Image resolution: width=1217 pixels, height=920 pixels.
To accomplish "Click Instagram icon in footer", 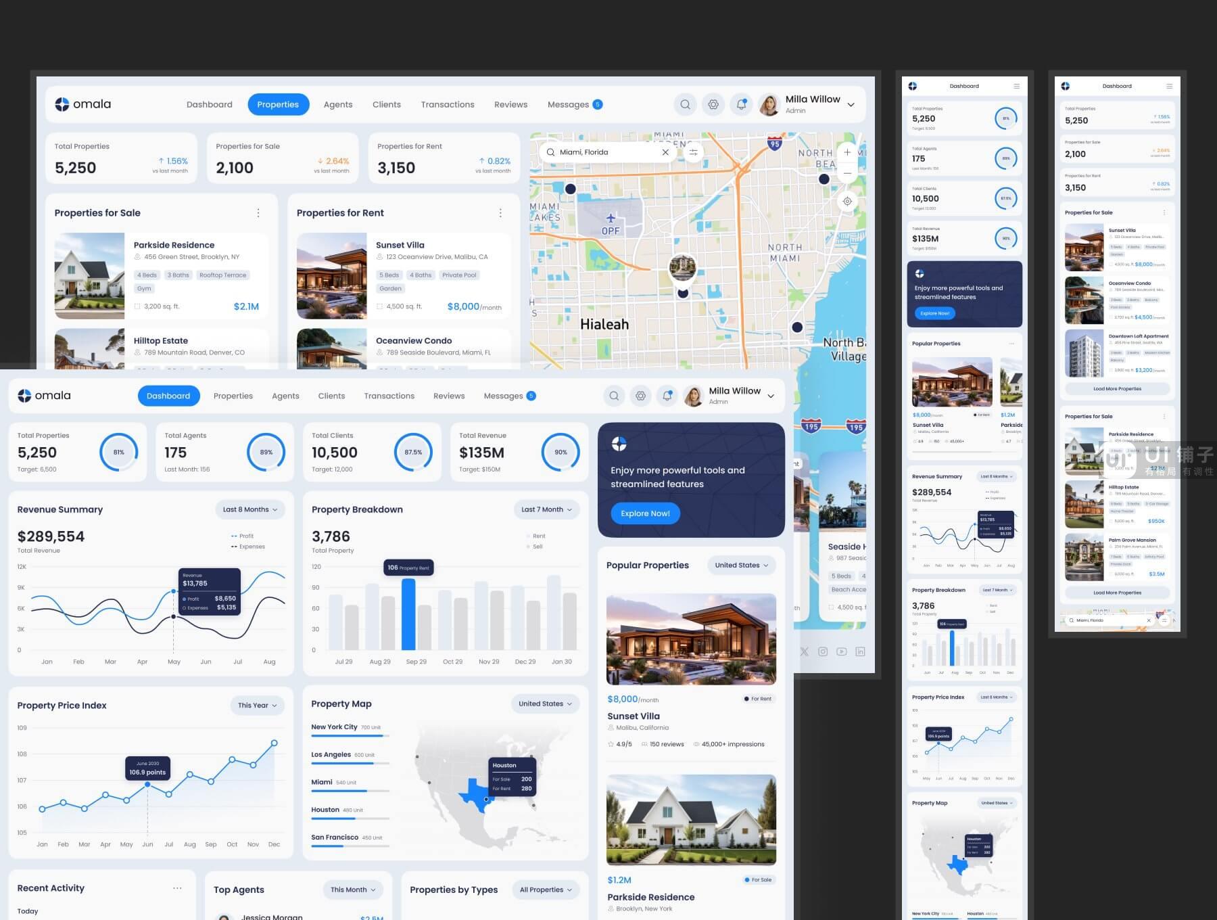I will tap(823, 651).
